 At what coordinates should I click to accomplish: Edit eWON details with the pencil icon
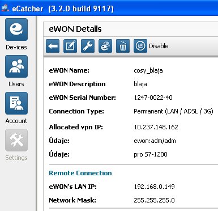point(70,46)
